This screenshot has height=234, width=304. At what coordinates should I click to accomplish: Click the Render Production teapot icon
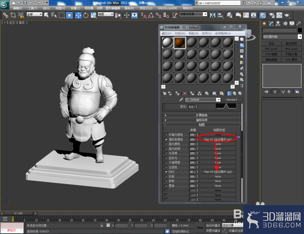pyautogui.click(x=287, y=15)
